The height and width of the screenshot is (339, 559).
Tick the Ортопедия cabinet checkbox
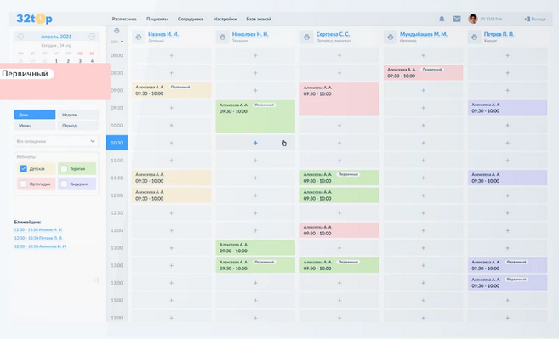tap(24, 184)
